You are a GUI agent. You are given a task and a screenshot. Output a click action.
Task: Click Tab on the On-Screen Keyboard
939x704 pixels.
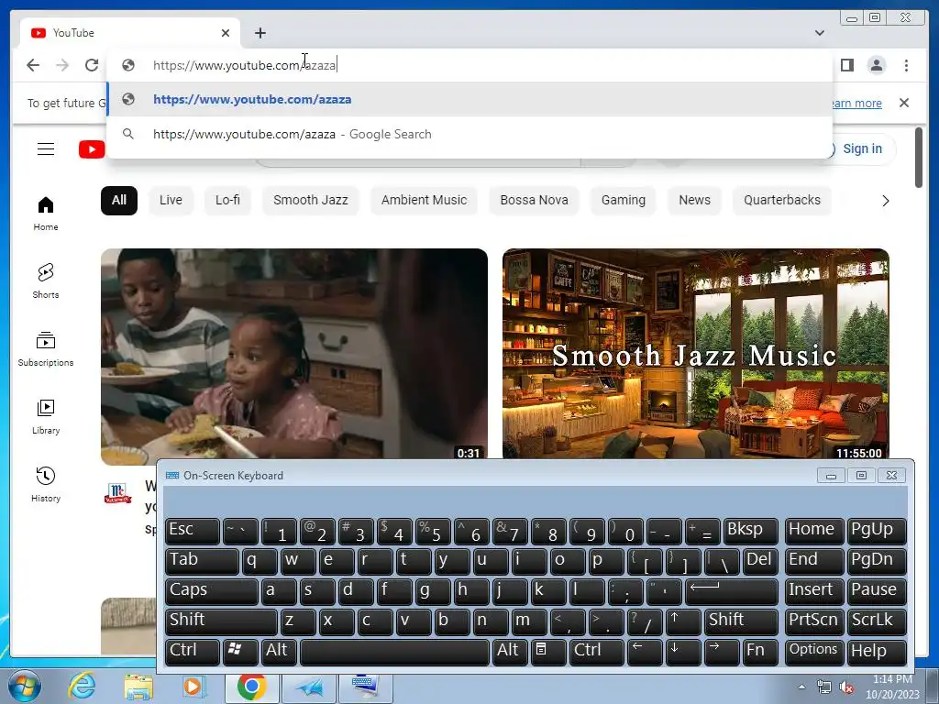[202, 560]
